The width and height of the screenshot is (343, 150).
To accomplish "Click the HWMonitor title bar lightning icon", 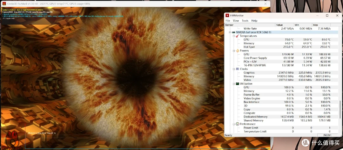I will click(x=227, y=15).
